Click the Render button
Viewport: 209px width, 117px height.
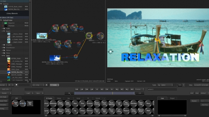[5, 93]
